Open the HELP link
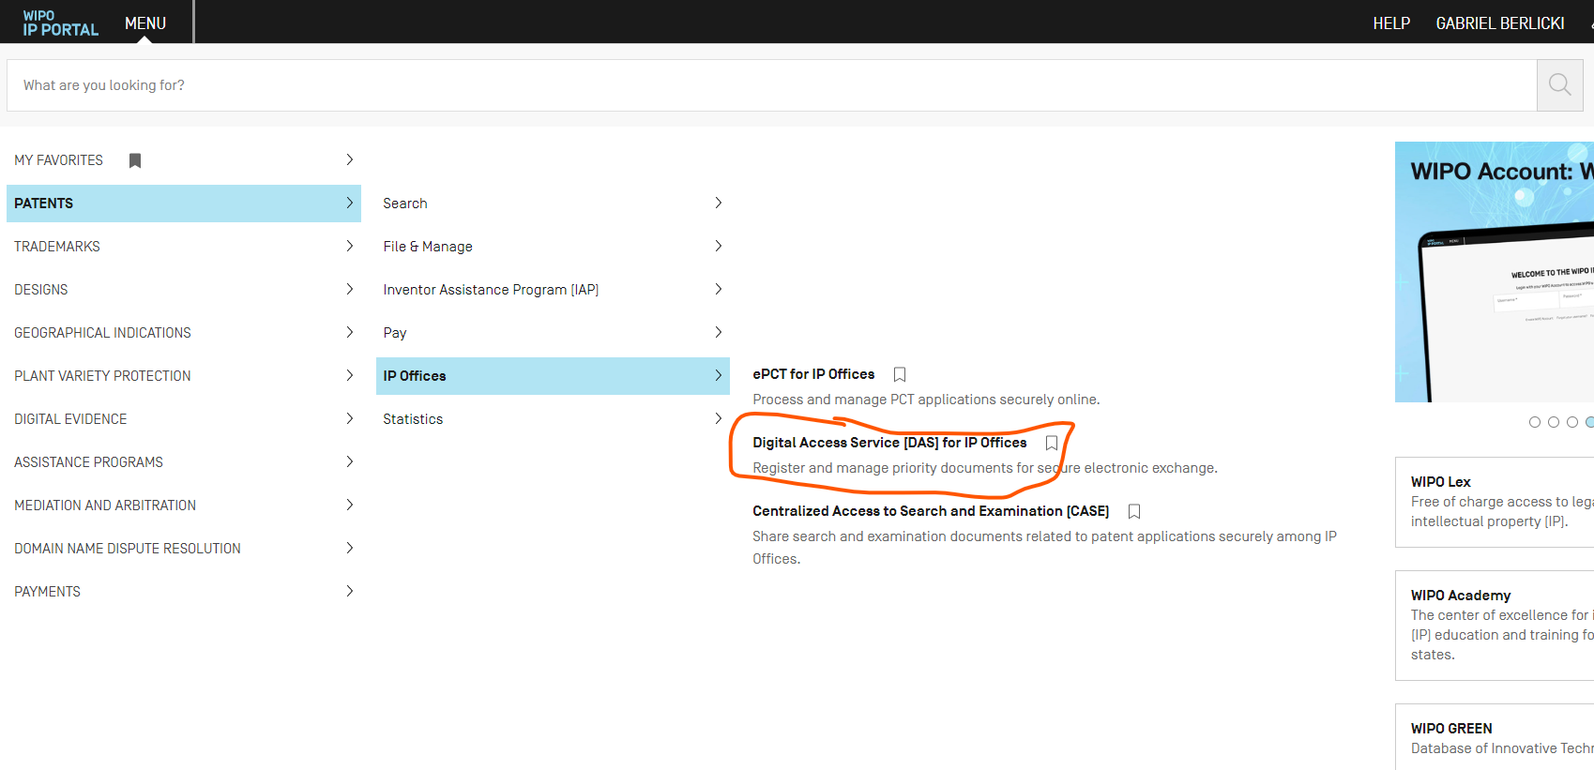Image resolution: width=1594 pixels, height=770 pixels. (x=1390, y=23)
